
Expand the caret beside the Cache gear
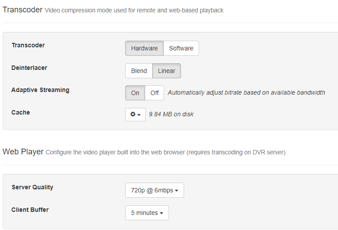tap(139, 115)
